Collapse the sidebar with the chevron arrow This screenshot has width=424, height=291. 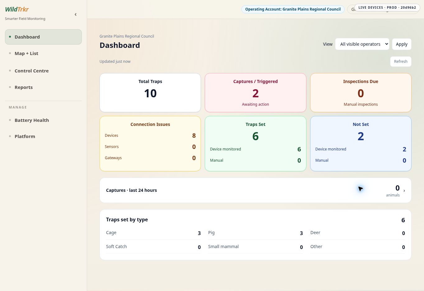76,15
